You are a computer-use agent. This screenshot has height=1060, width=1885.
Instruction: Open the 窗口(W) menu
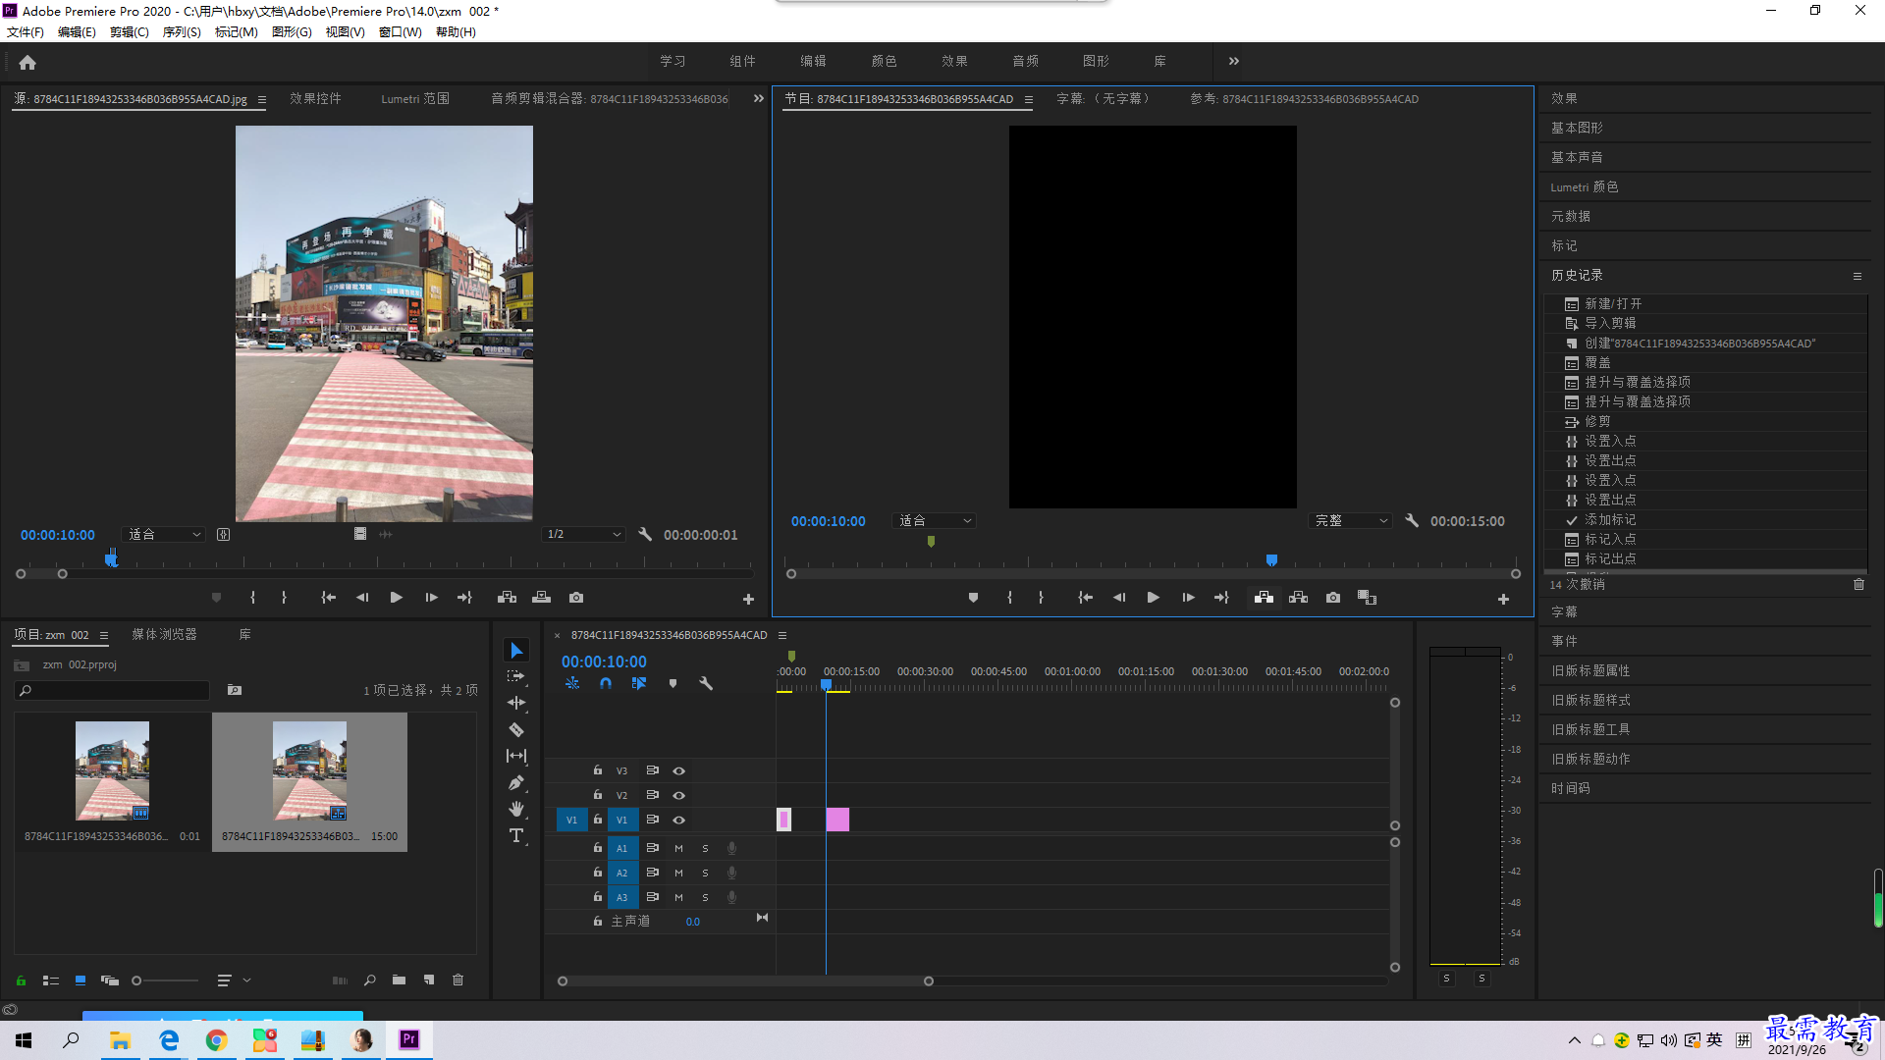coord(400,32)
